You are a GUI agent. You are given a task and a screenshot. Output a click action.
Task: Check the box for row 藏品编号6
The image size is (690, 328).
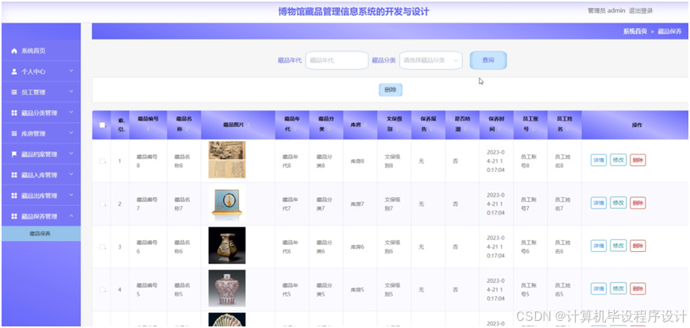click(102, 246)
